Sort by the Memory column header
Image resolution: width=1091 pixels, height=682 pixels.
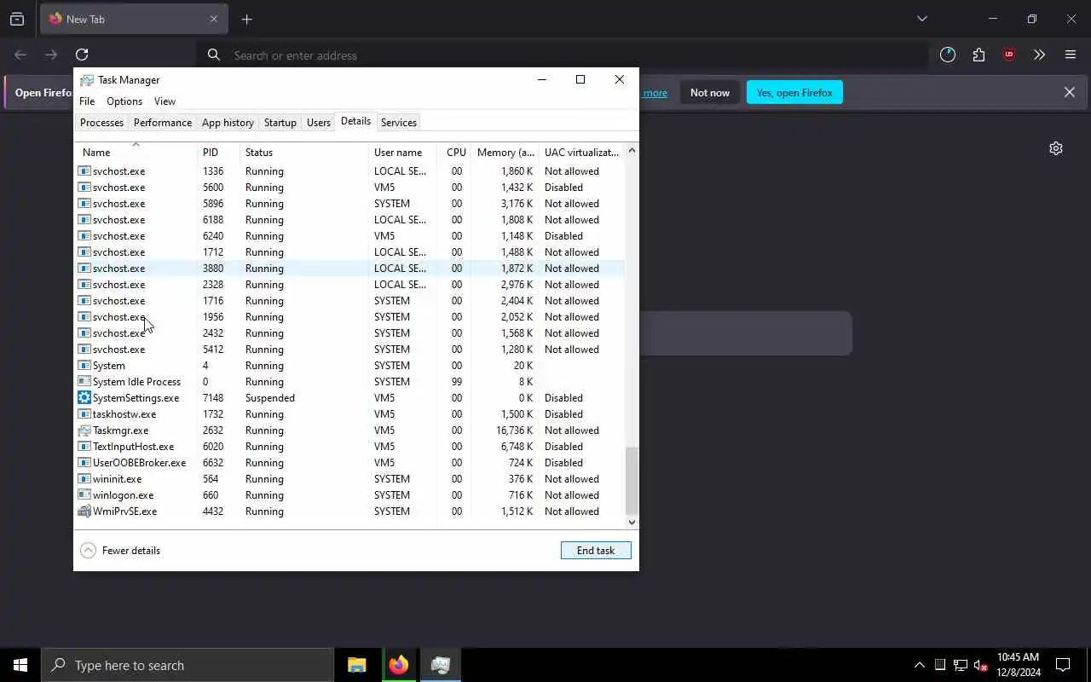coord(505,152)
